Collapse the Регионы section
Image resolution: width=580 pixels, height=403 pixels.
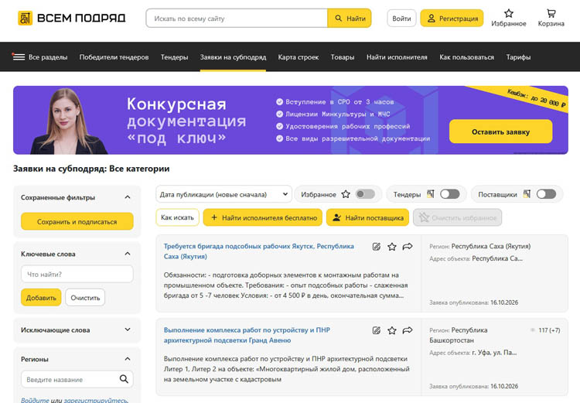tap(128, 359)
